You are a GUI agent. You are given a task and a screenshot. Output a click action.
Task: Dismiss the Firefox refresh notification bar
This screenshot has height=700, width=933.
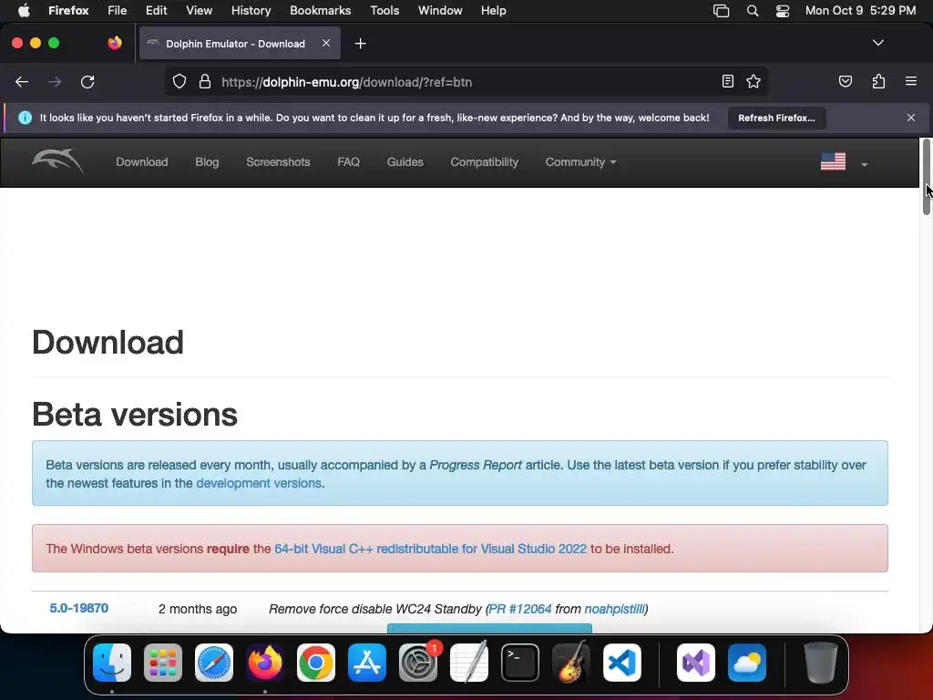910,118
